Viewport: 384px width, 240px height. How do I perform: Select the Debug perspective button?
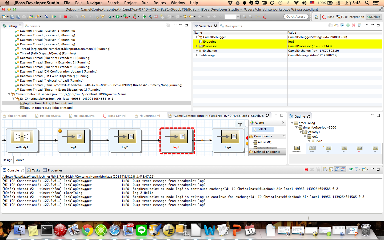point(374,17)
